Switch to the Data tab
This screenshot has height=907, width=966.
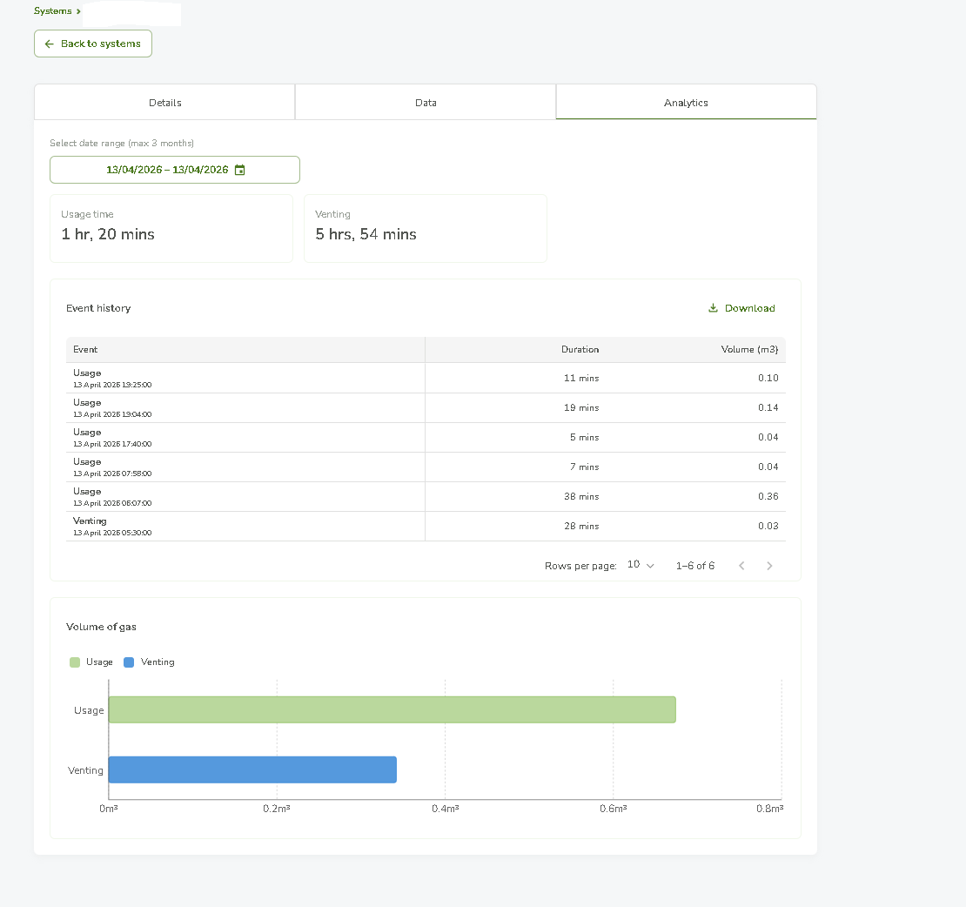coord(426,103)
